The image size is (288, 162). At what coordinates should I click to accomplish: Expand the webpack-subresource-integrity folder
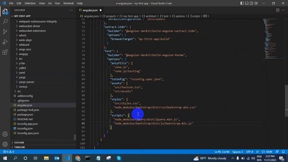(38, 22)
